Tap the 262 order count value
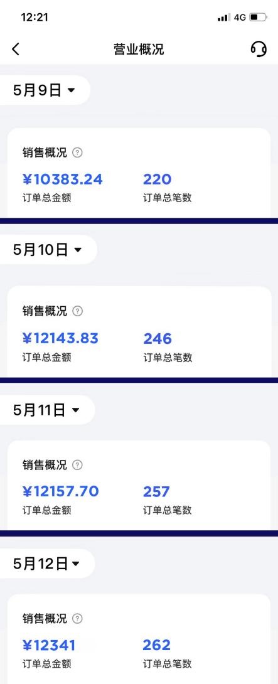This screenshot has height=684, width=278. tap(157, 644)
